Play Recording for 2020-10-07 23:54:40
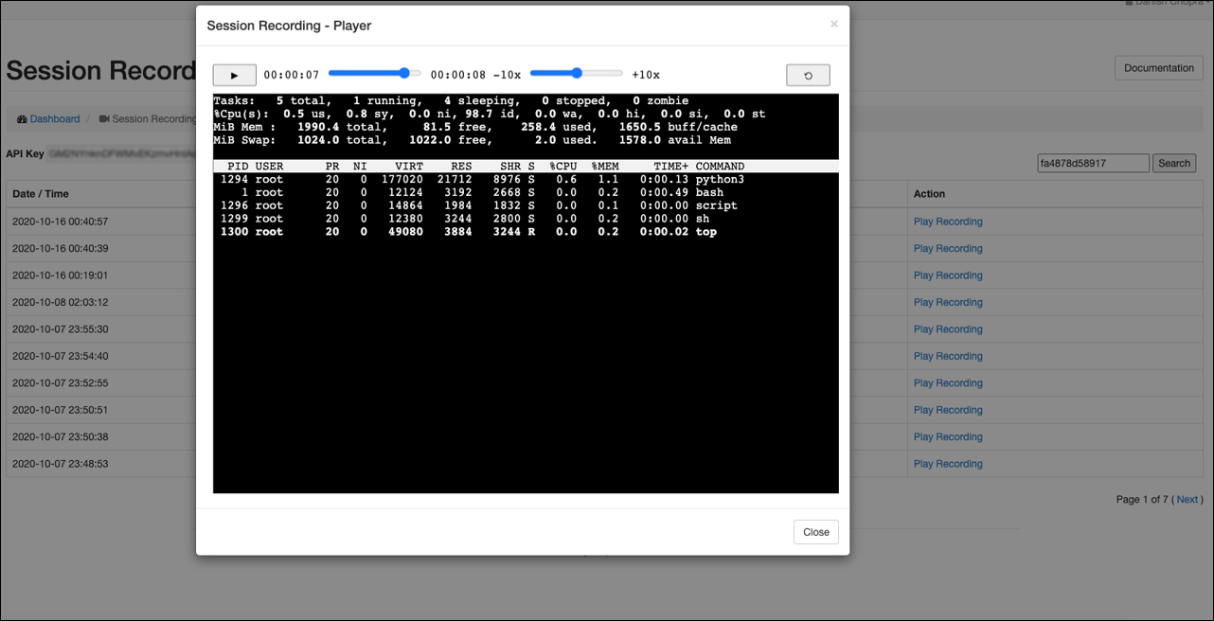The width and height of the screenshot is (1214, 621). (x=948, y=356)
